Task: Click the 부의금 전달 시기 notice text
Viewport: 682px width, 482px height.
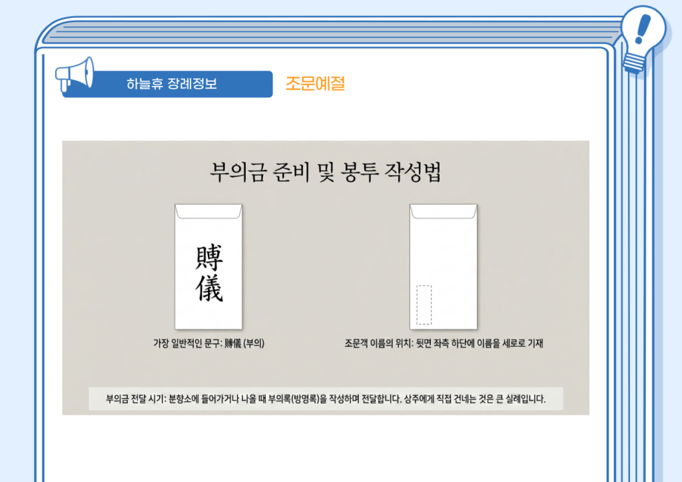Action: click(326, 399)
